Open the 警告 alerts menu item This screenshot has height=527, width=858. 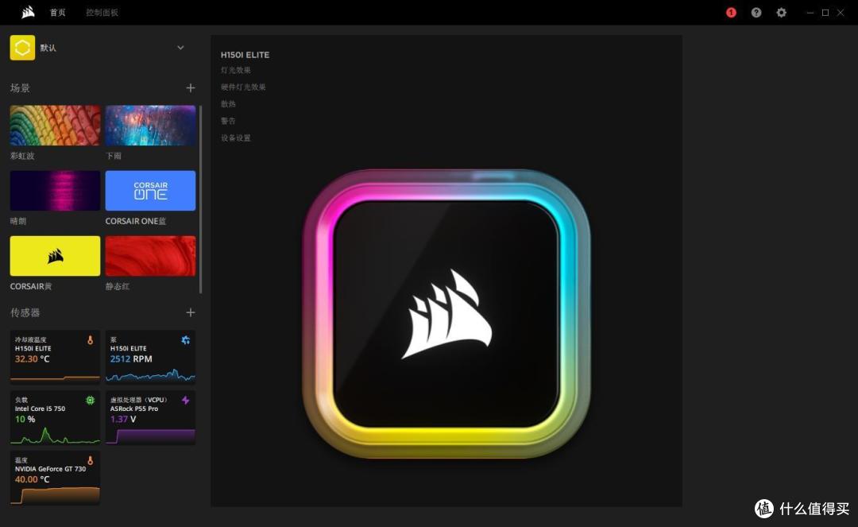coord(228,121)
